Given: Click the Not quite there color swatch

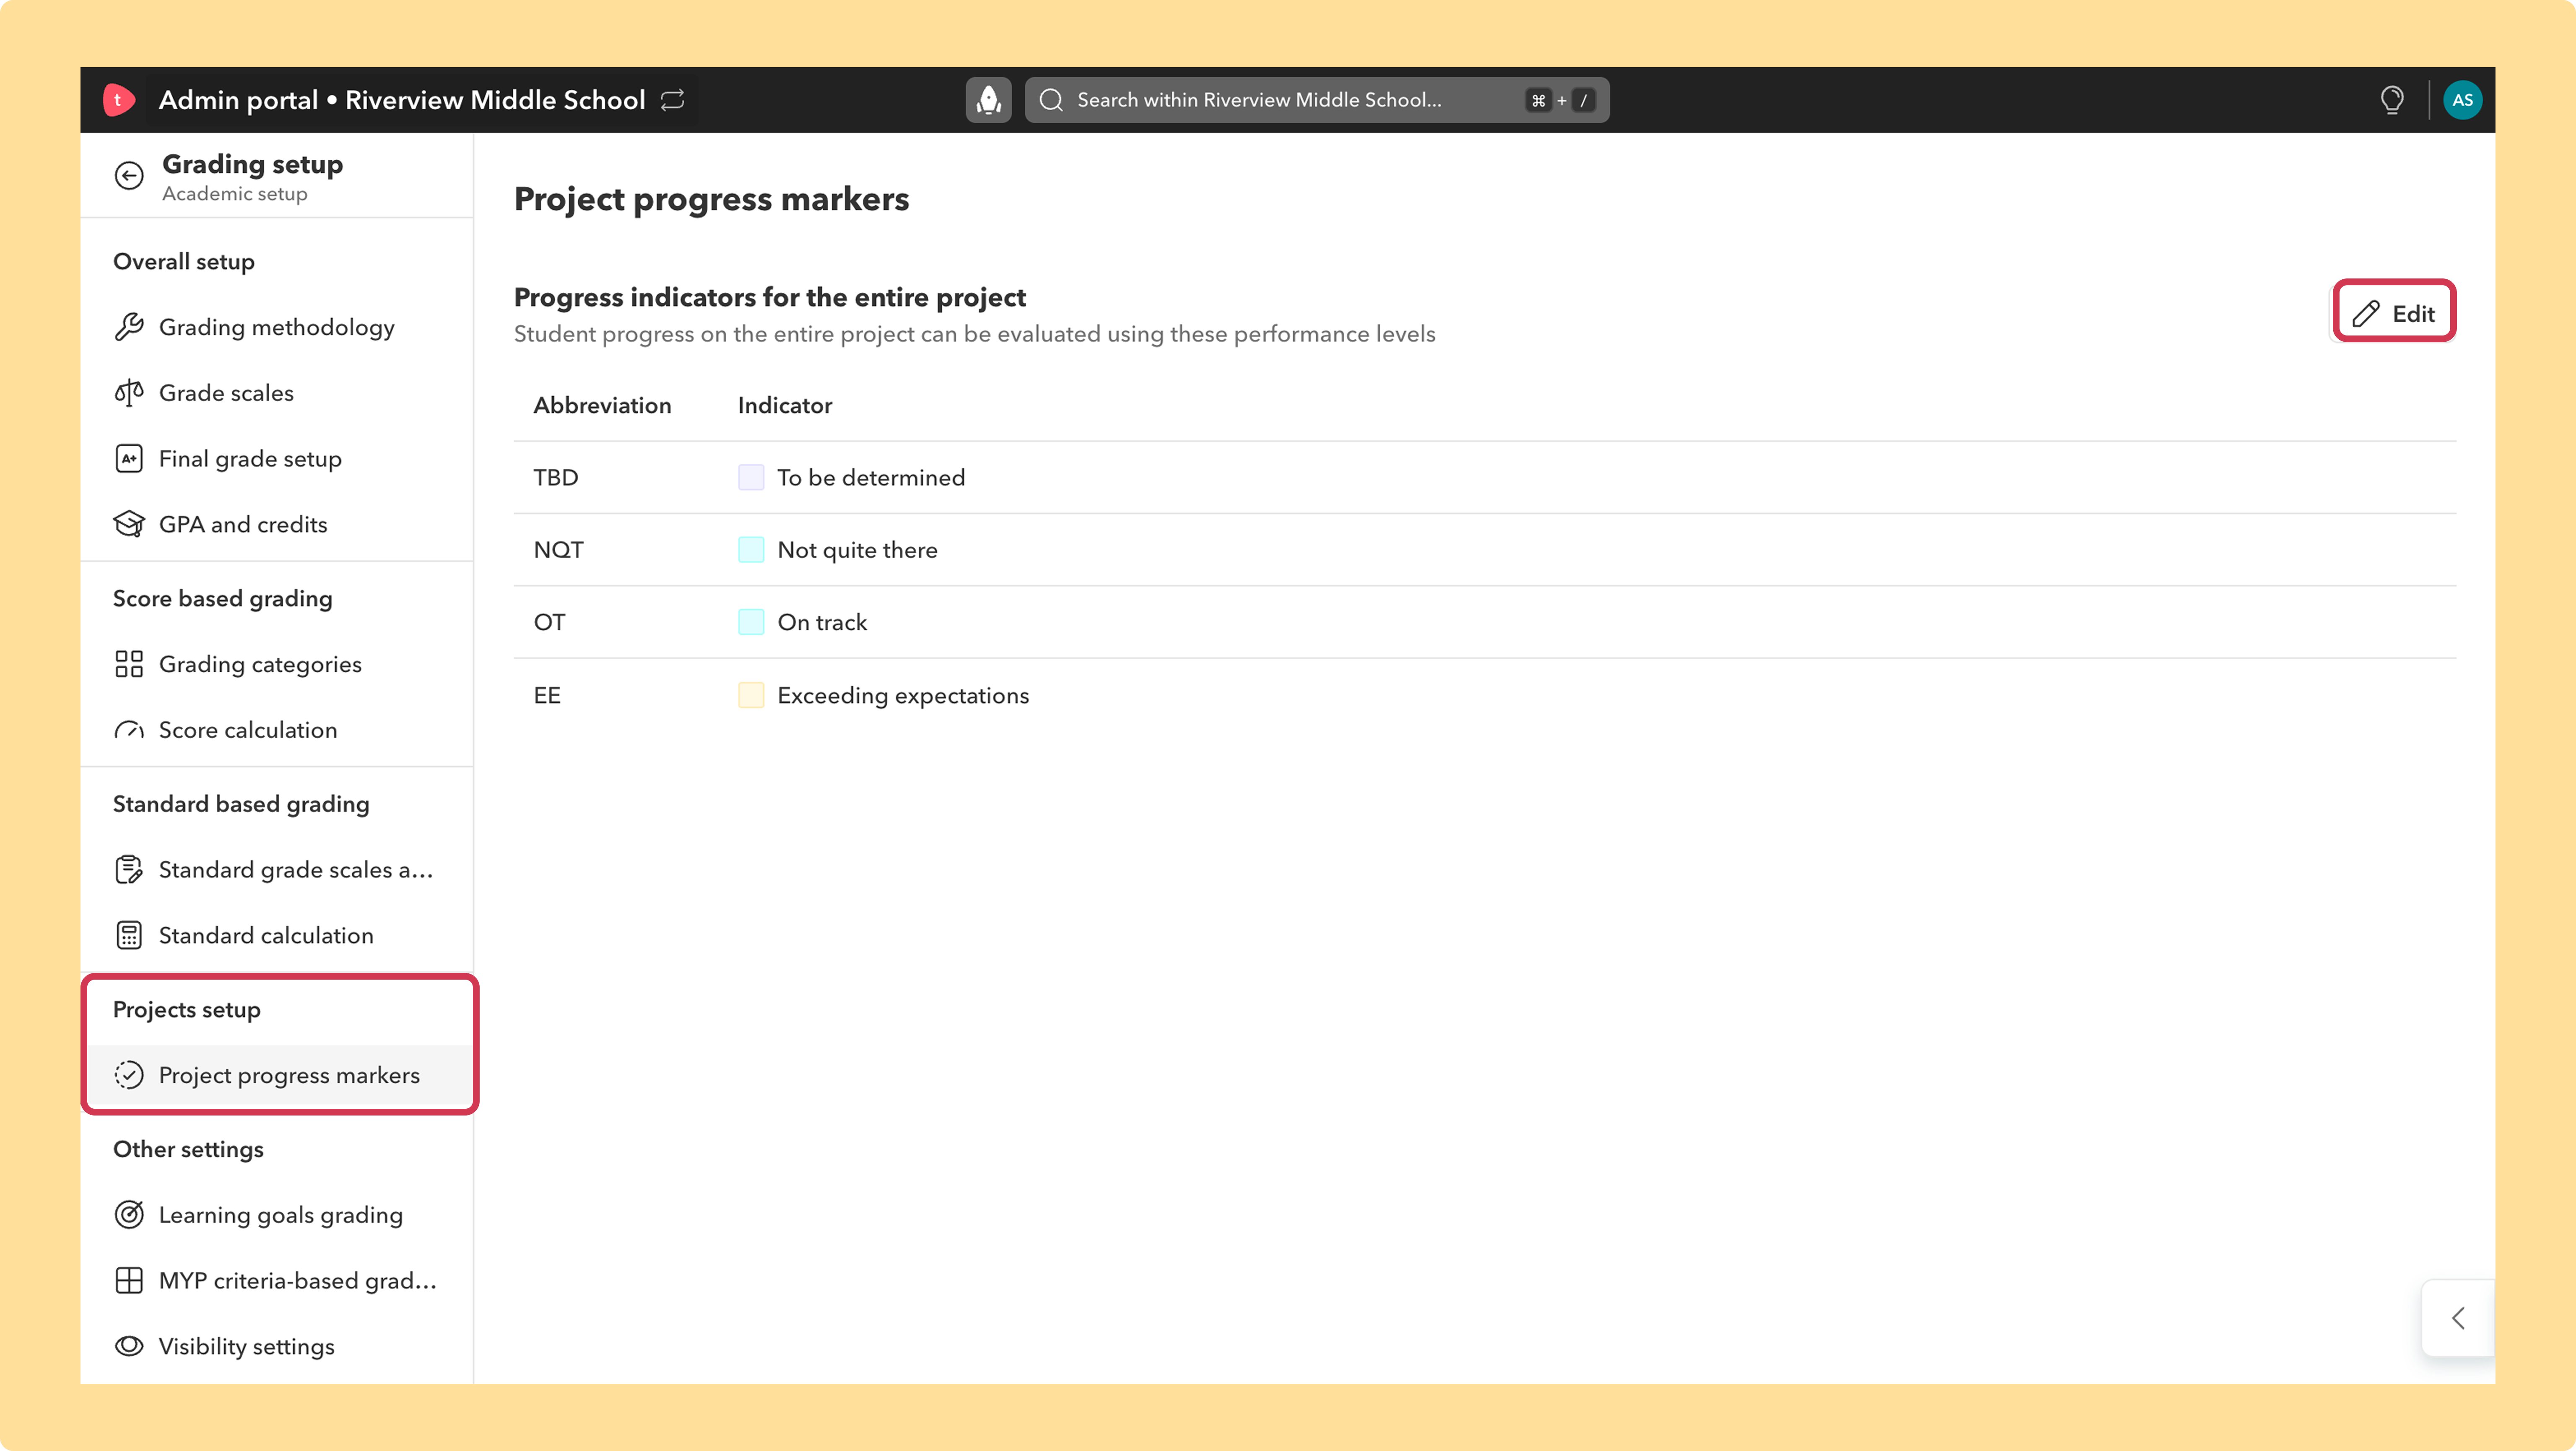Looking at the screenshot, I should click(x=751, y=550).
